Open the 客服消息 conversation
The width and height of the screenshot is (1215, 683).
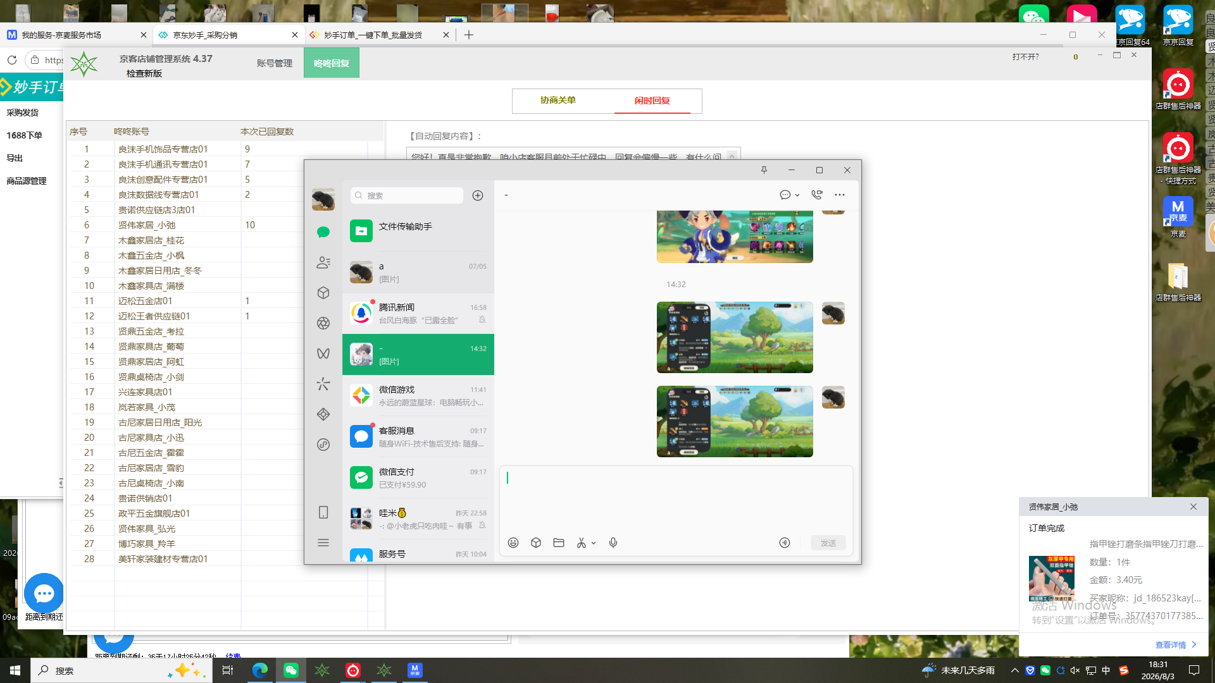(x=418, y=437)
